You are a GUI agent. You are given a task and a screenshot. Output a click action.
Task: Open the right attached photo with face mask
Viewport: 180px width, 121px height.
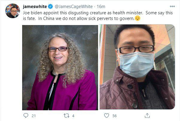(137, 67)
